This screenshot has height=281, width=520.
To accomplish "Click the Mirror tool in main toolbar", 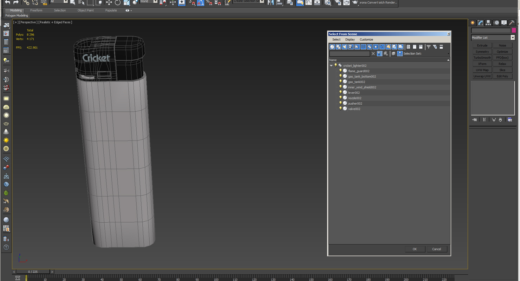I will (271, 2).
